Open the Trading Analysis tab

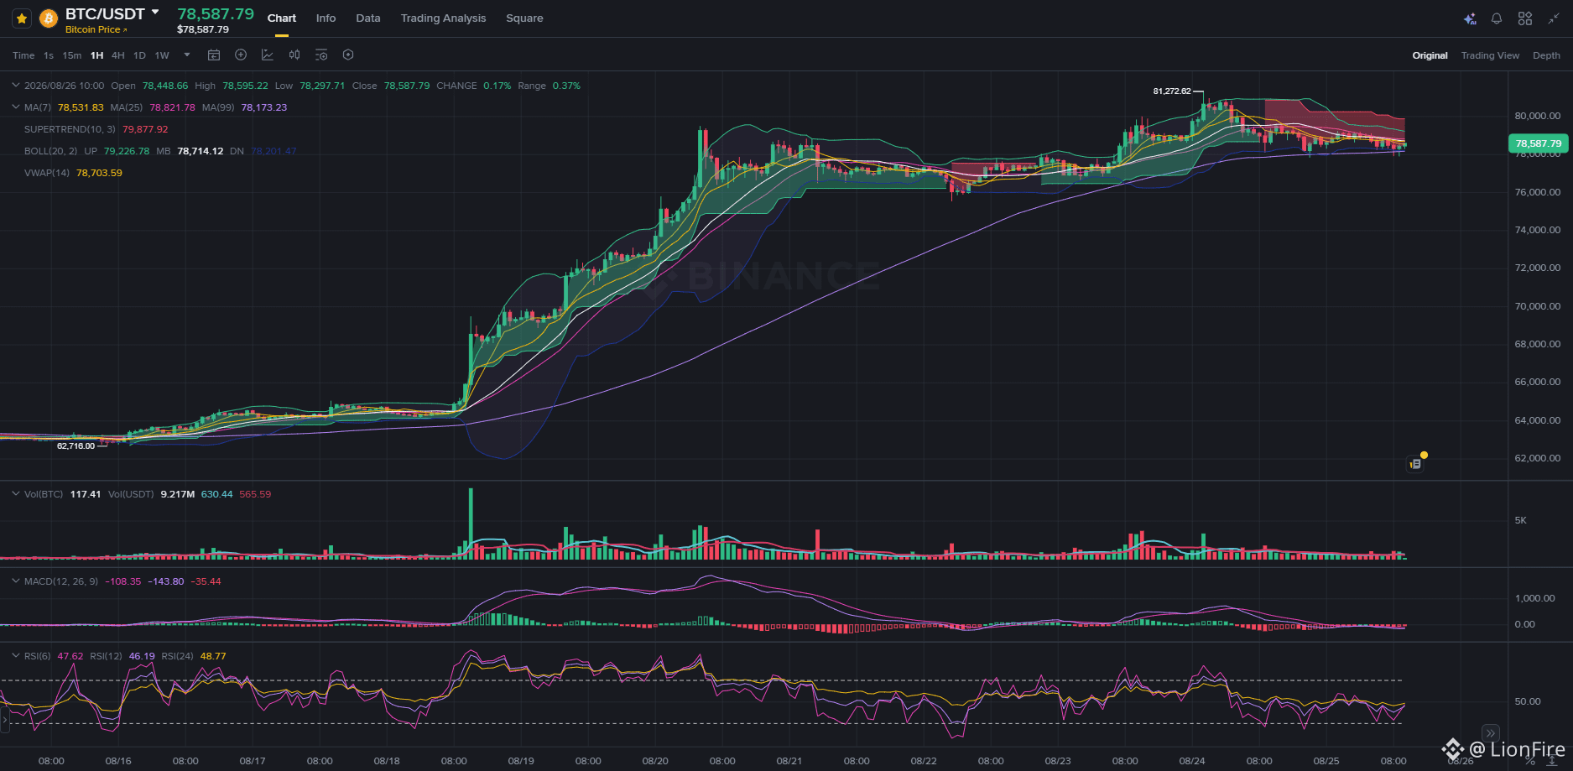(443, 18)
